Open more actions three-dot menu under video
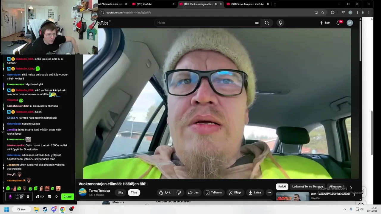Screen dimensions: 381x214 coord(269,193)
